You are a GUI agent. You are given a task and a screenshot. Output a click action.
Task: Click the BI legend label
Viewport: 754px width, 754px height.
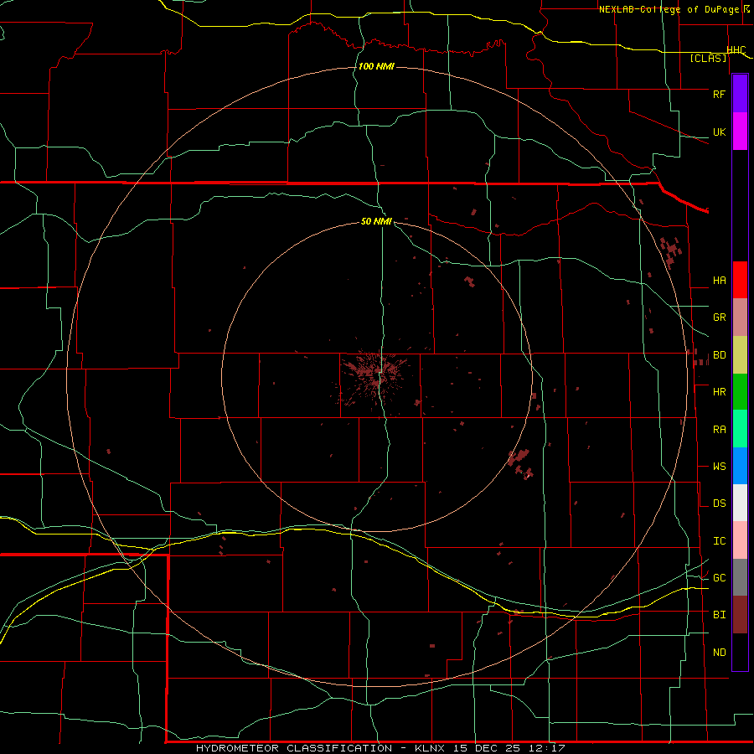[x=719, y=615]
